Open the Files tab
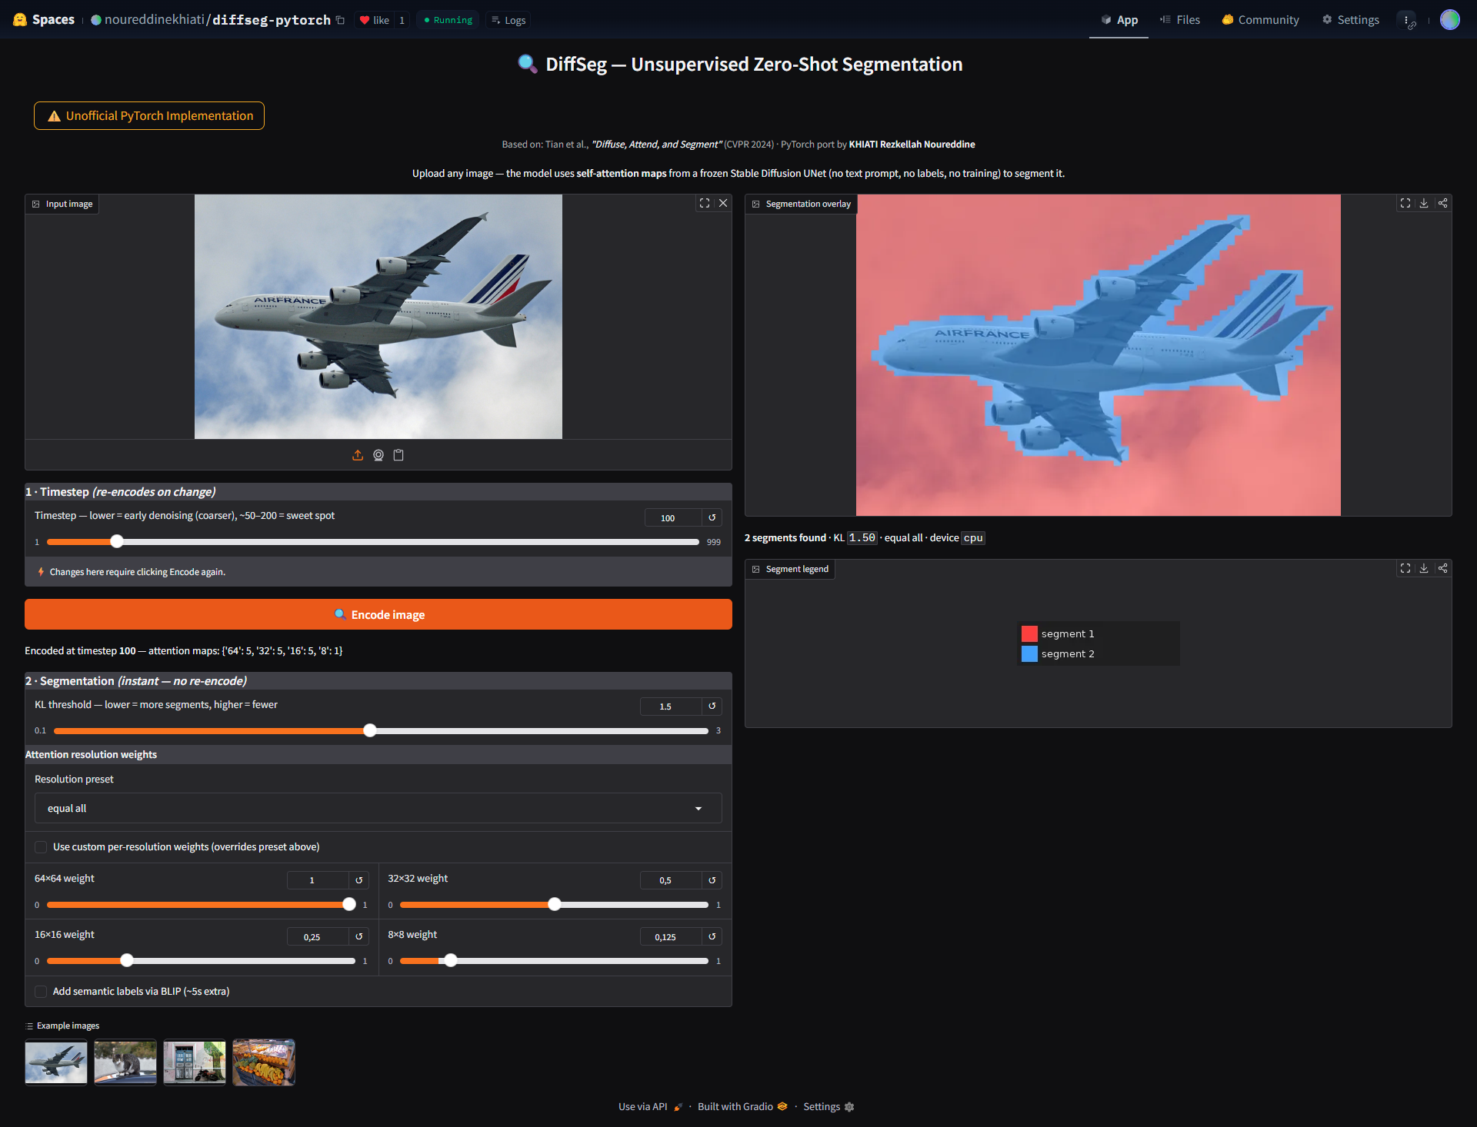The height and width of the screenshot is (1127, 1477). click(1180, 20)
